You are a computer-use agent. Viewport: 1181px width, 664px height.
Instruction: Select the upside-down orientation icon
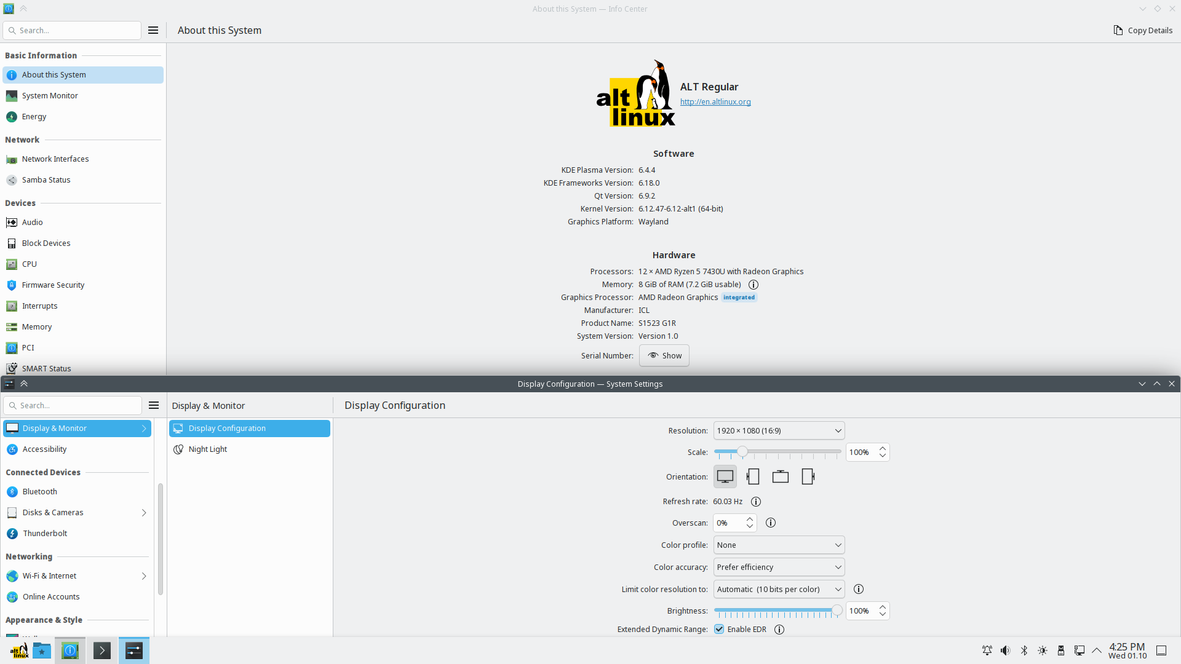(781, 476)
